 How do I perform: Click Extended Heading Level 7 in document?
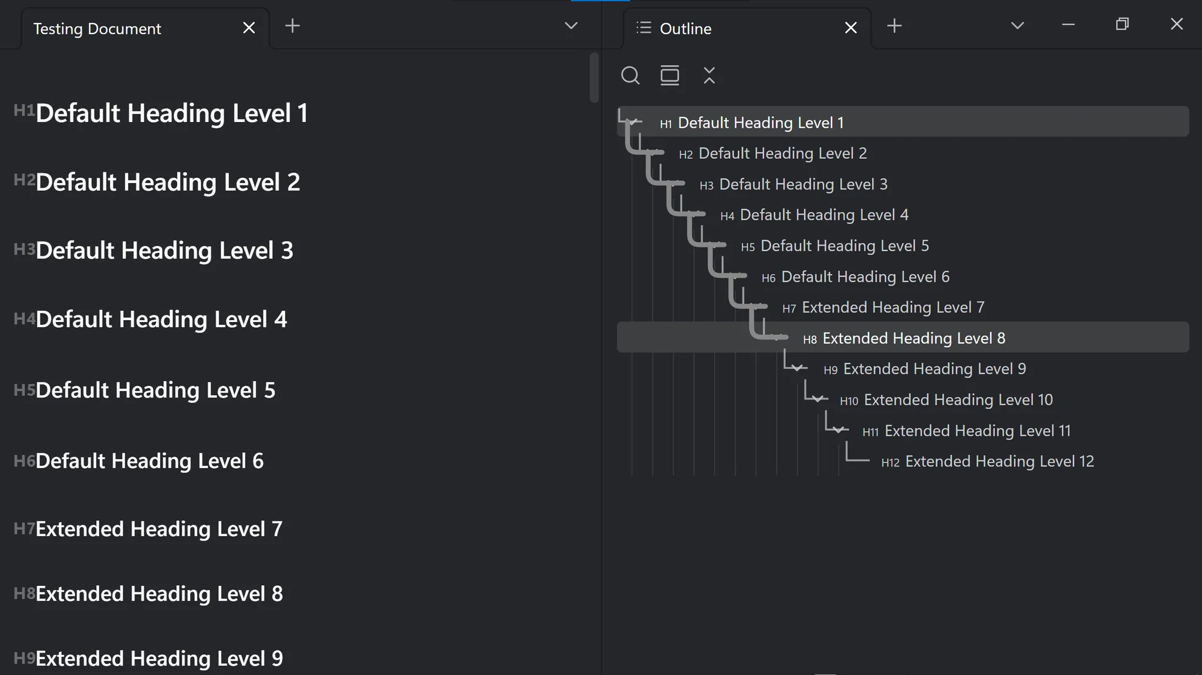(159, 529)
